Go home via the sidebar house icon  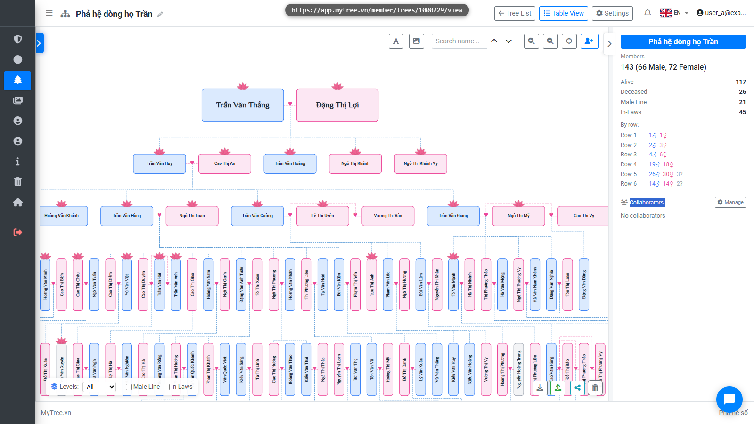[17, 202]
